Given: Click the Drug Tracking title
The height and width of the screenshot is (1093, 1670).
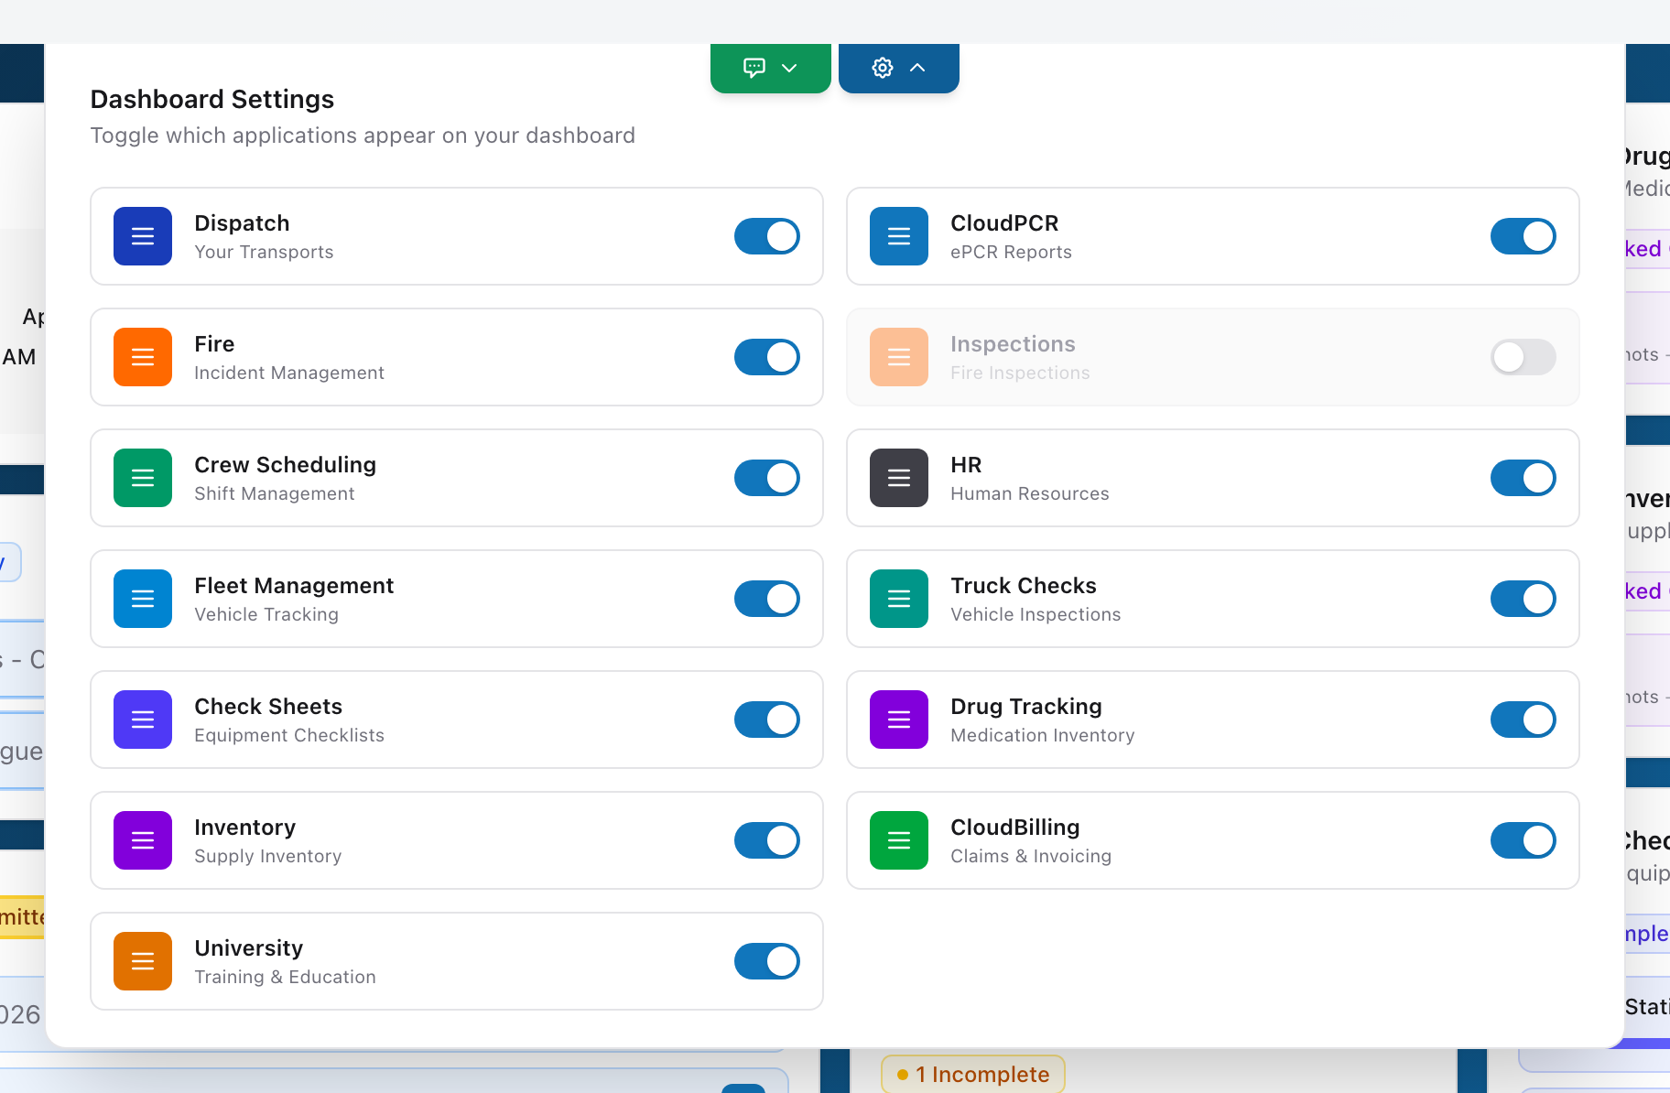Looking at the screenshot, I should click(x=1026, y=707).
